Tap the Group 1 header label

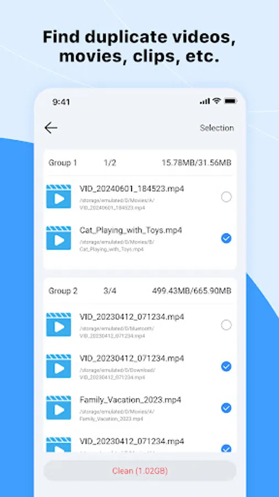[63, 163]
